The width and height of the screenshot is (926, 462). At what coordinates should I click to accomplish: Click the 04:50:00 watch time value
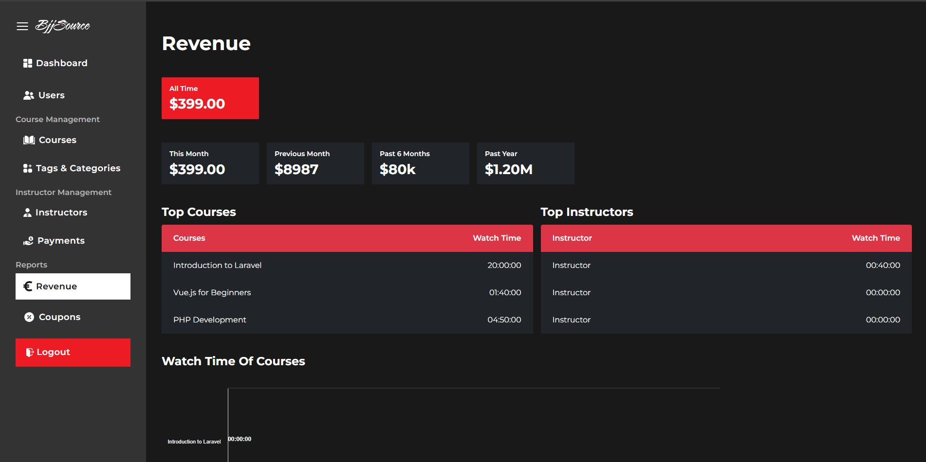(x=504, y=320)
